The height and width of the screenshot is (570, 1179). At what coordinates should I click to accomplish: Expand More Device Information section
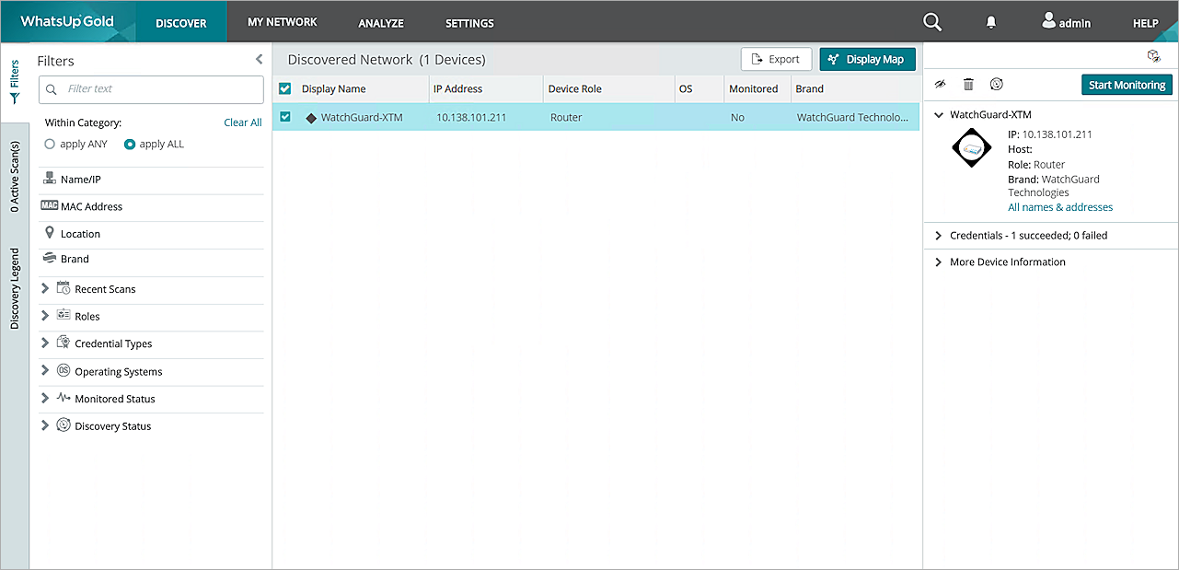939,262
